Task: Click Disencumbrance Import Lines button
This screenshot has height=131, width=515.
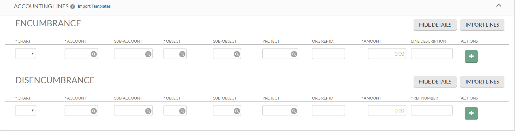Action: [x=482, y=82]
